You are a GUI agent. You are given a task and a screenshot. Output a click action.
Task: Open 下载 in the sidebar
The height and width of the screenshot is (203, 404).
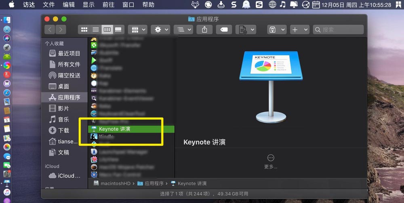pyautogui.click(x=64, y=130)
